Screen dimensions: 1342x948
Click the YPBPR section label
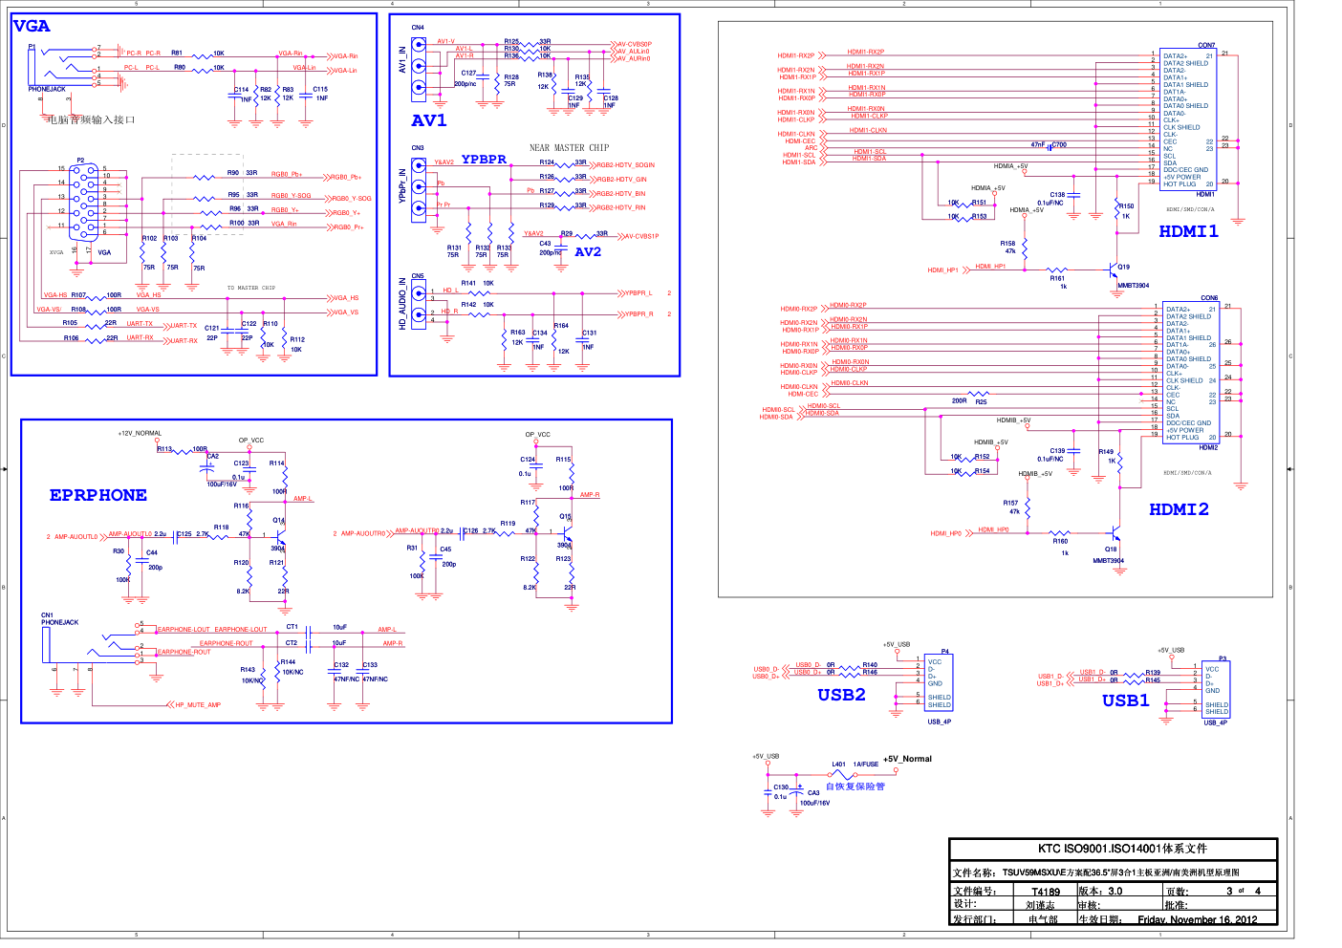point(484,160)
